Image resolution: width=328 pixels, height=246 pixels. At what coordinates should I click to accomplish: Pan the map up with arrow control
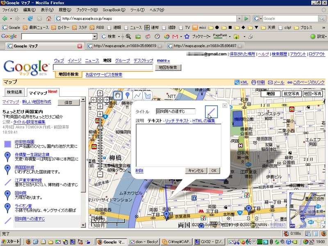pos(100,93)
